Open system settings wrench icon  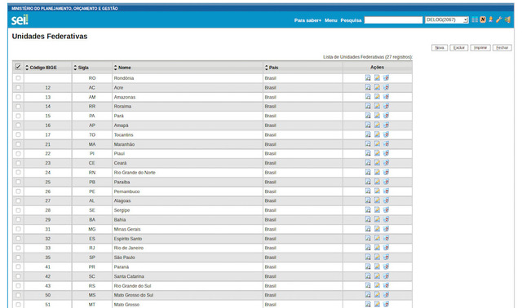point(498,20)
